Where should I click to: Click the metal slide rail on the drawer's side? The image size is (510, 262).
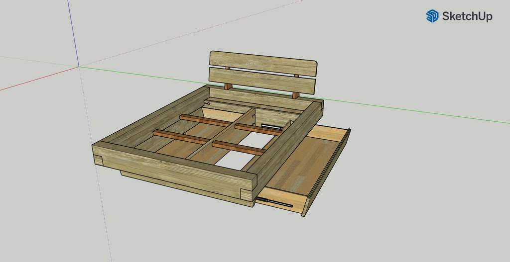coord(274,202)
